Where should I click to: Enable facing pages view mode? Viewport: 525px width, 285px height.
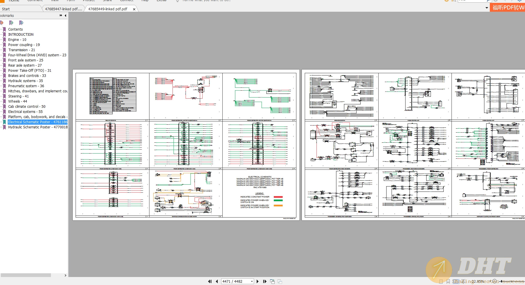click(455, 282)
